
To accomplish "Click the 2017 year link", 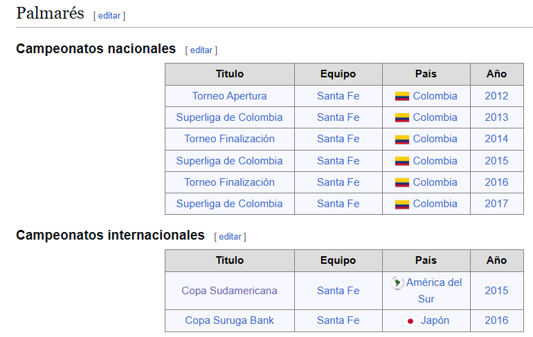I will click(496, 204).
